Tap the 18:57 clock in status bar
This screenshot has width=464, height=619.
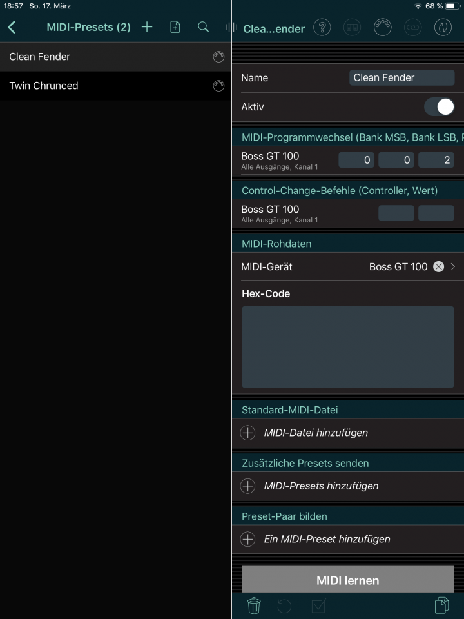click(x=13, y=6)
